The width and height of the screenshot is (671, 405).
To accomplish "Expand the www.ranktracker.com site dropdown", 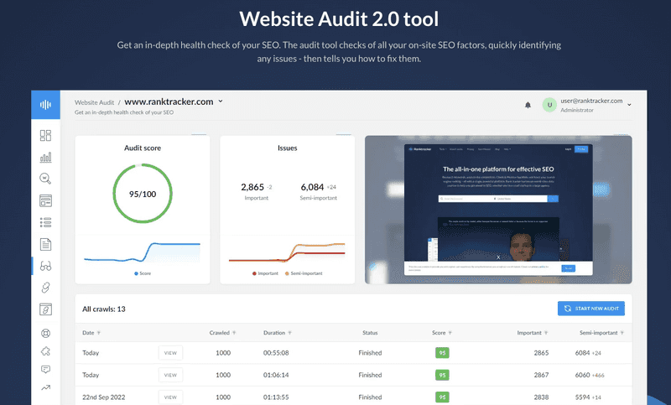I will tap(221, 101).
